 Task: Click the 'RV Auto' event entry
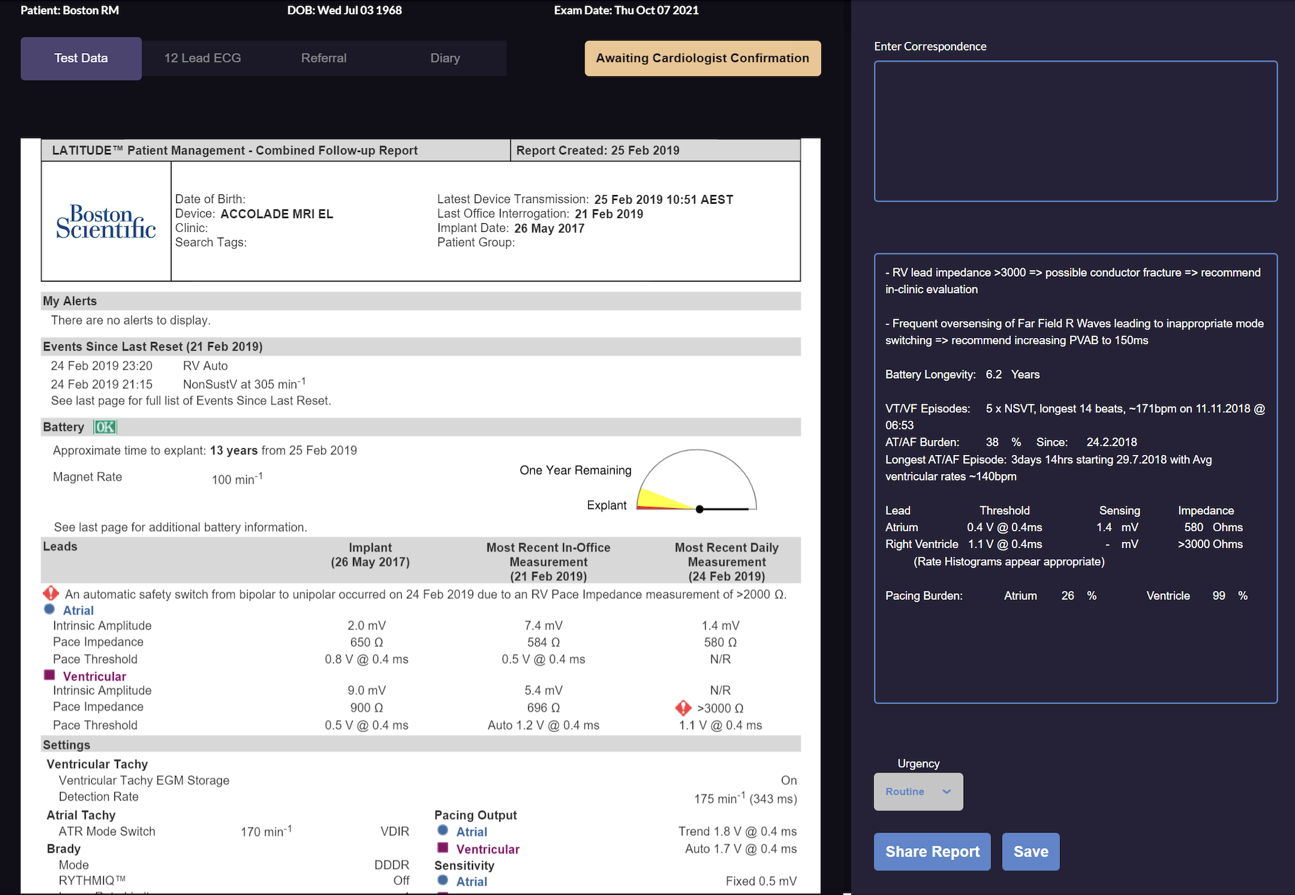[x=206, y=366]
